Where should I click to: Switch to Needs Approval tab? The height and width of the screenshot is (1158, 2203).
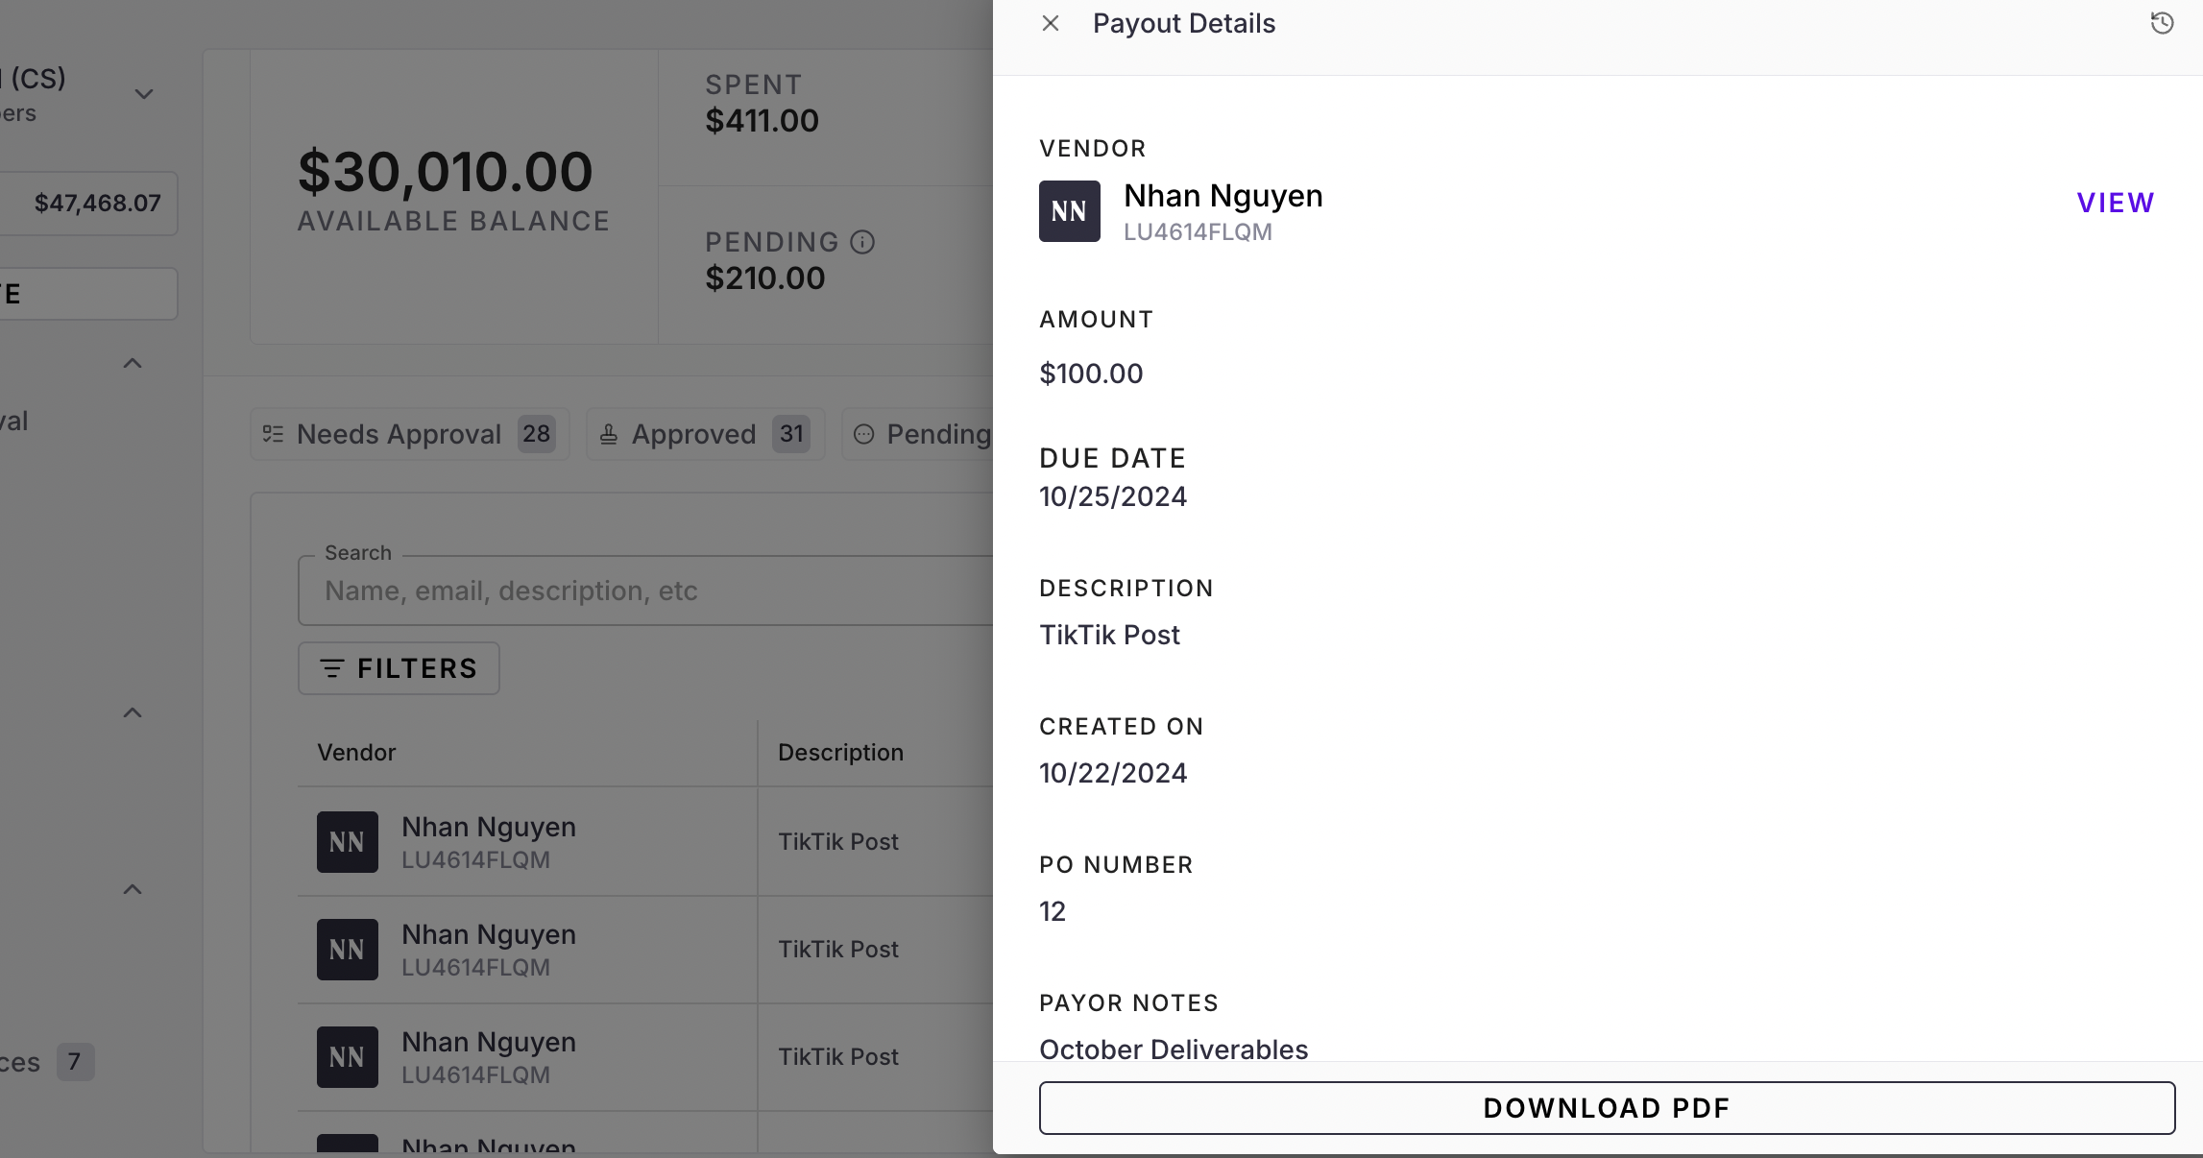click(409, 434)
